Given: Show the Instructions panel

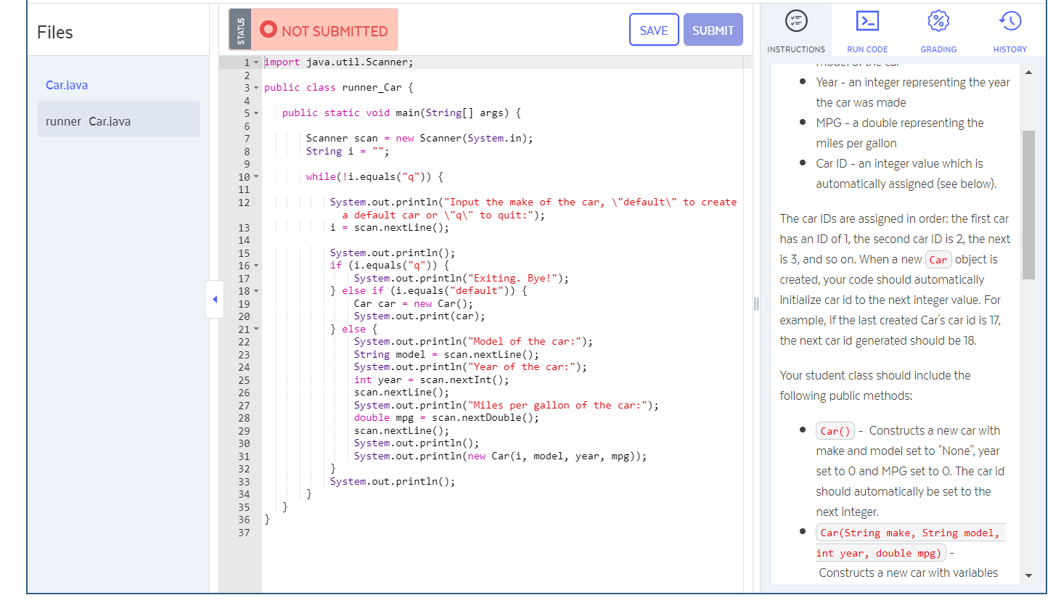Looking at the screenshot, I should click(x=796, y=29).
